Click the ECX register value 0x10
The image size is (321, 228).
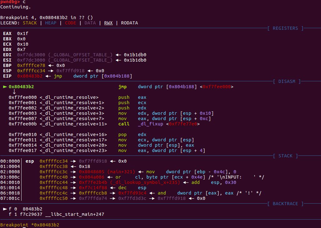22,44
